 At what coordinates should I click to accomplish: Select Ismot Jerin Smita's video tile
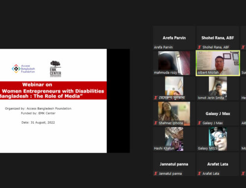218,88
